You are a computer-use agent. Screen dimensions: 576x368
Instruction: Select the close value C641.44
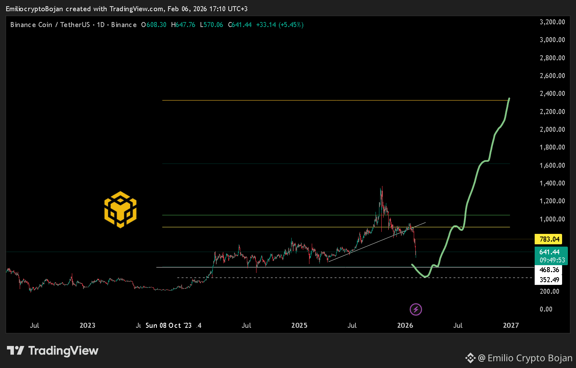click(240, 25)
